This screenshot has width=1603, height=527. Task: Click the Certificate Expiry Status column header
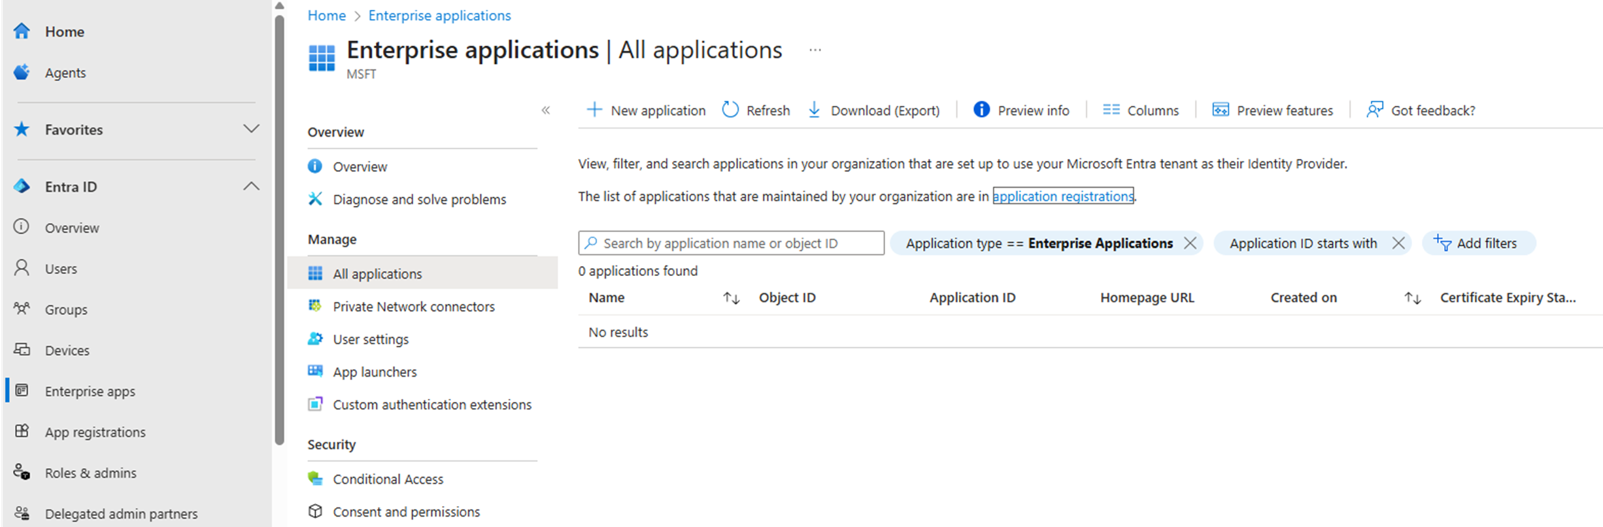click(x=1508, y=297)
